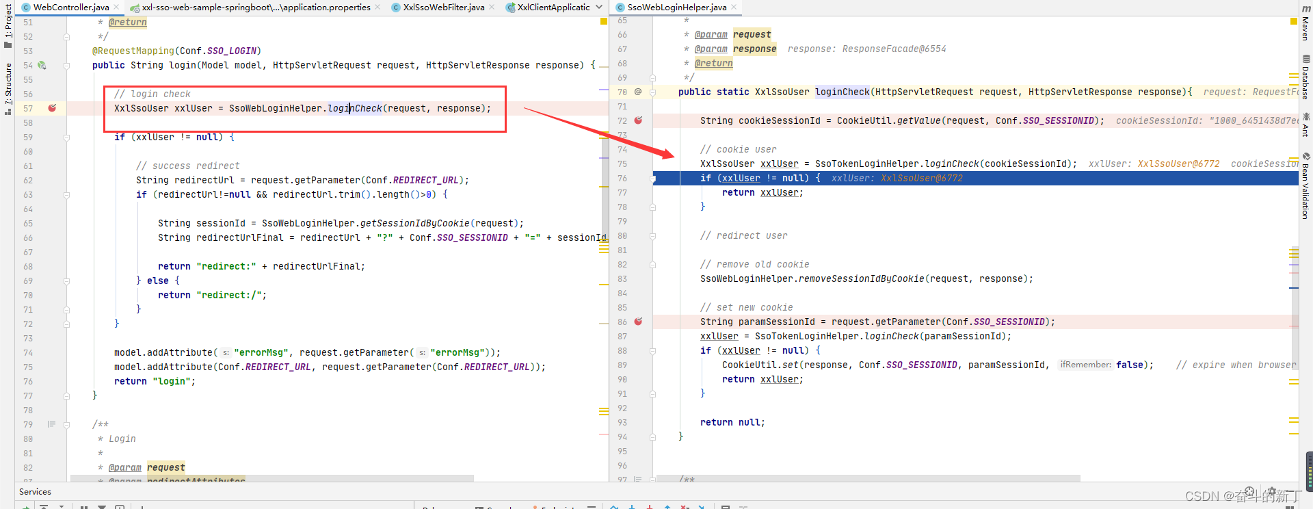Click the left editor horizontal scrollbar
The image size is (1313, 509).
[x=271, y=478]
